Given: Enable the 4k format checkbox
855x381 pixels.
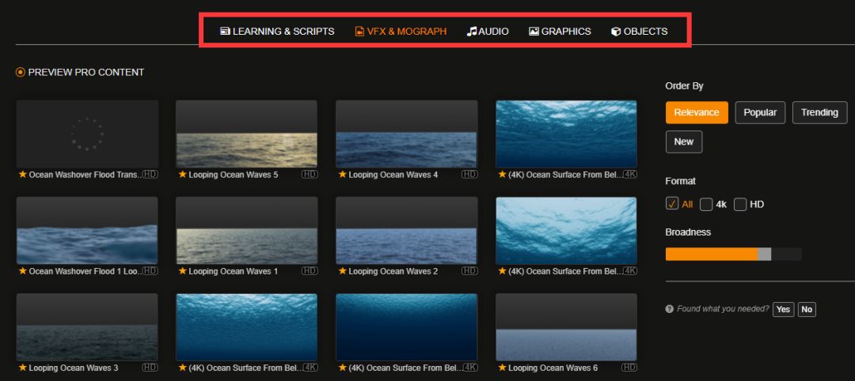Looking at the screenshot, I should [706, 204].
